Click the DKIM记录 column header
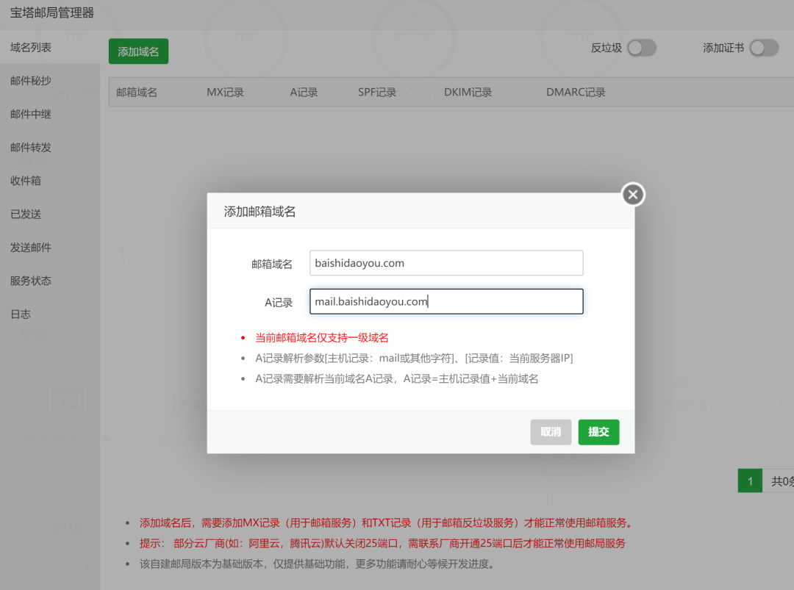The image size is (794, 590). click(468, 91)
